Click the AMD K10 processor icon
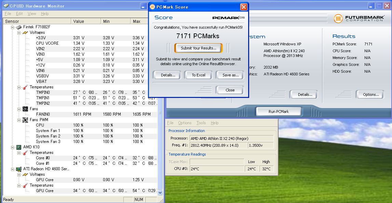This screenshot has height=203, width=392. click(19, 147)
